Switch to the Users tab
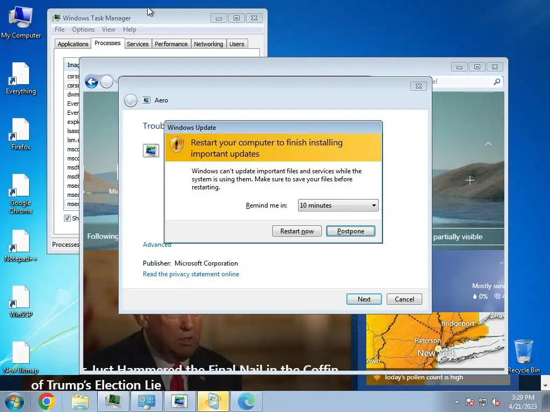This screenshot has height=412, width=550. click(x=237, y=44)
